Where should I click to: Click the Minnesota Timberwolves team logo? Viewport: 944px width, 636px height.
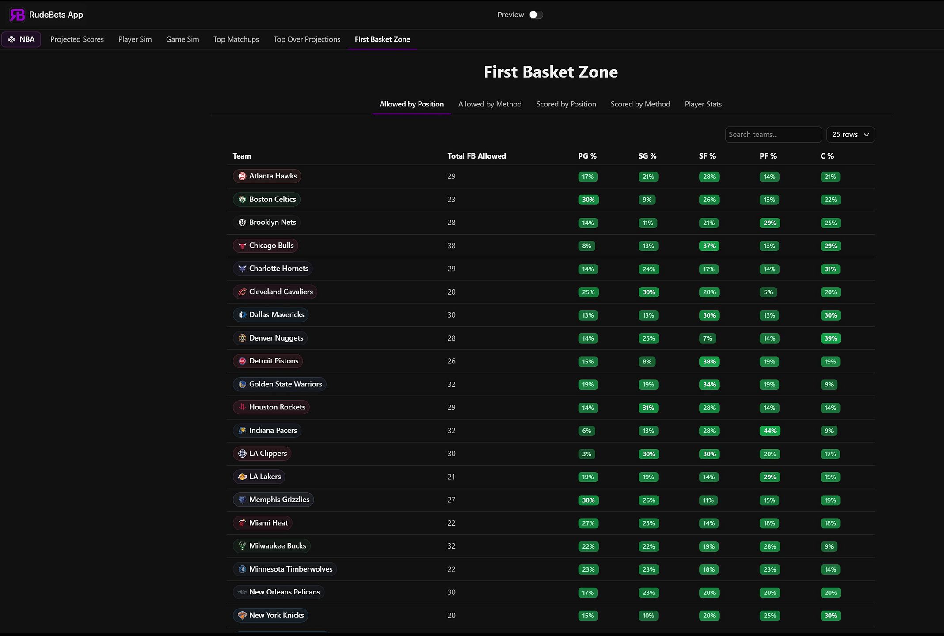(x=242, y=569)
